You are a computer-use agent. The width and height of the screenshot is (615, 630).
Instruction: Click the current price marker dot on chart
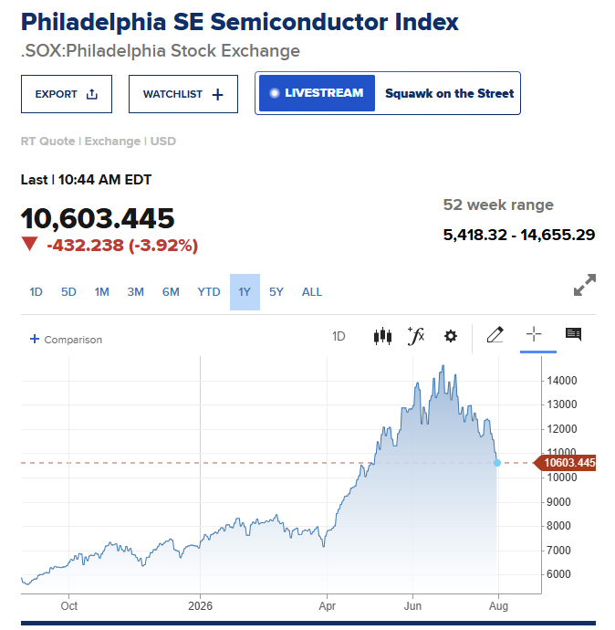tap(497, 463)
